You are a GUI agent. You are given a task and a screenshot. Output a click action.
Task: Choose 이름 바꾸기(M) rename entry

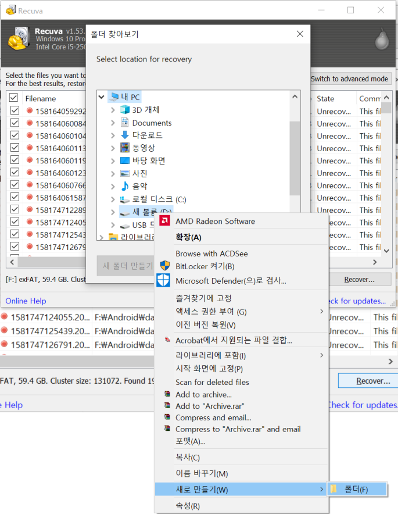coord(242,473)
